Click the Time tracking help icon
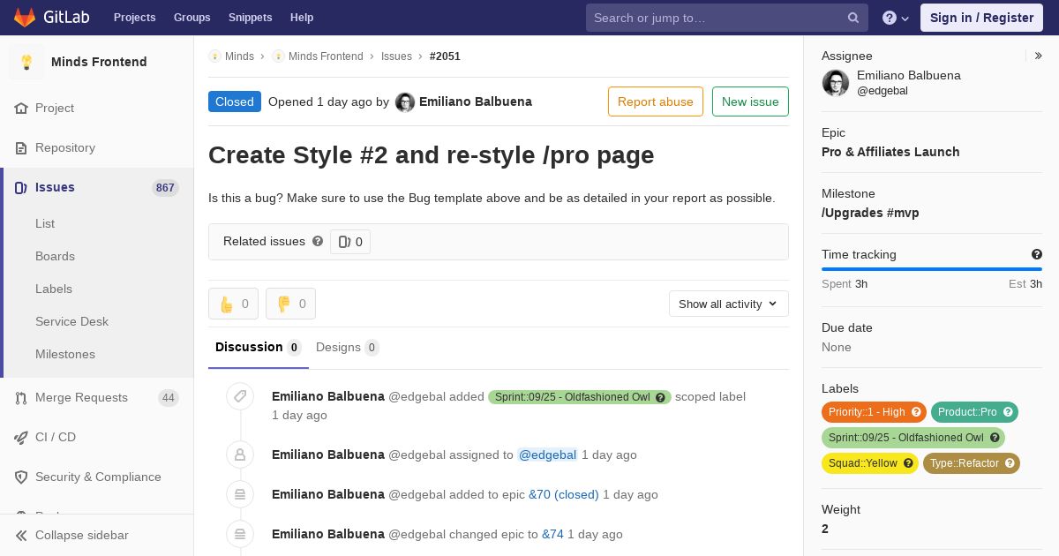The width and height of the screenshot is (1059, 556). (1037, 254)
